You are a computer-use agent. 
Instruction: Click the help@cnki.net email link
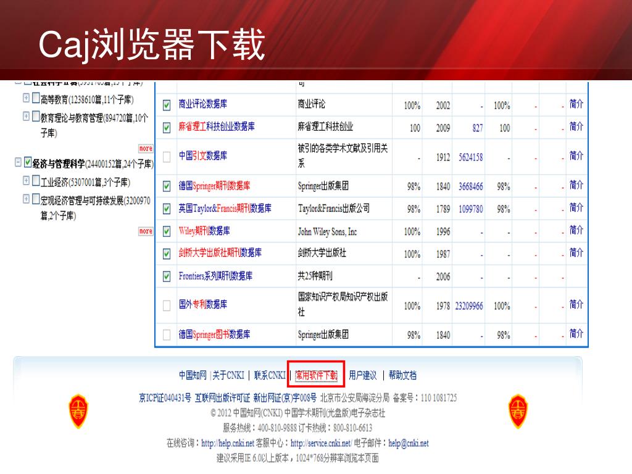409,443
